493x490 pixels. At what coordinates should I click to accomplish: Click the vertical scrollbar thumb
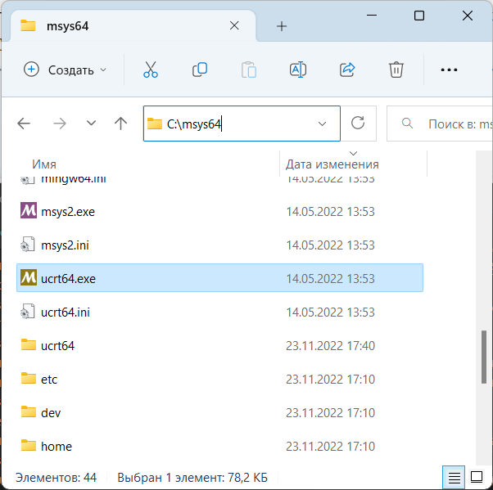click(x=484, y=357)
